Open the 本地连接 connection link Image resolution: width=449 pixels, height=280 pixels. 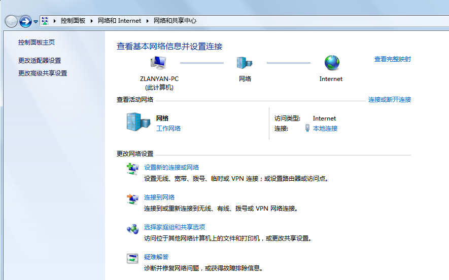coord(325,129)
